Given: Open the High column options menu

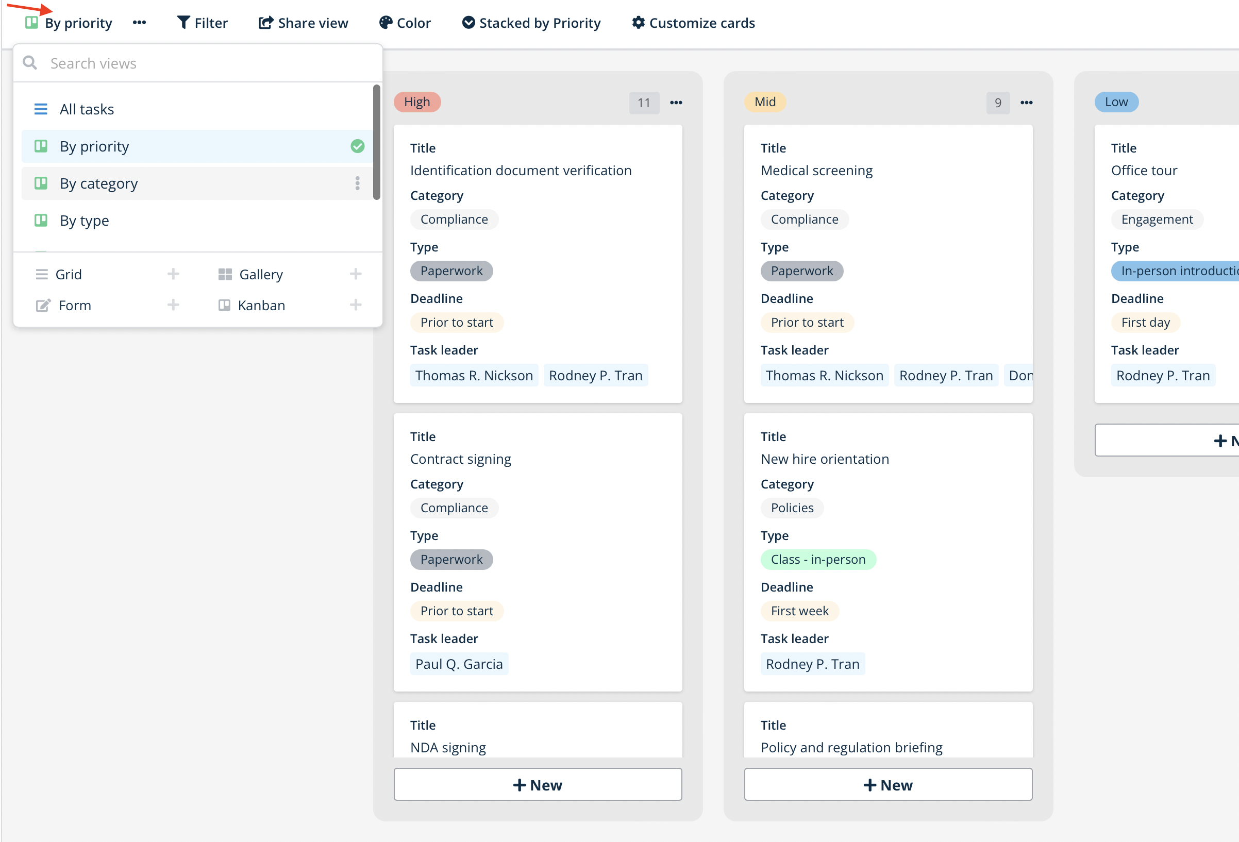Looking at the screenshot, I should pos(676,103).
